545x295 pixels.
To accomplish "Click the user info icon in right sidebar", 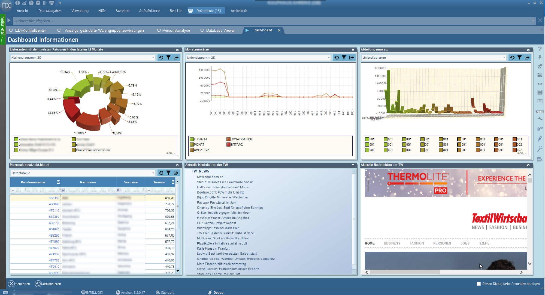I will 540,66.
